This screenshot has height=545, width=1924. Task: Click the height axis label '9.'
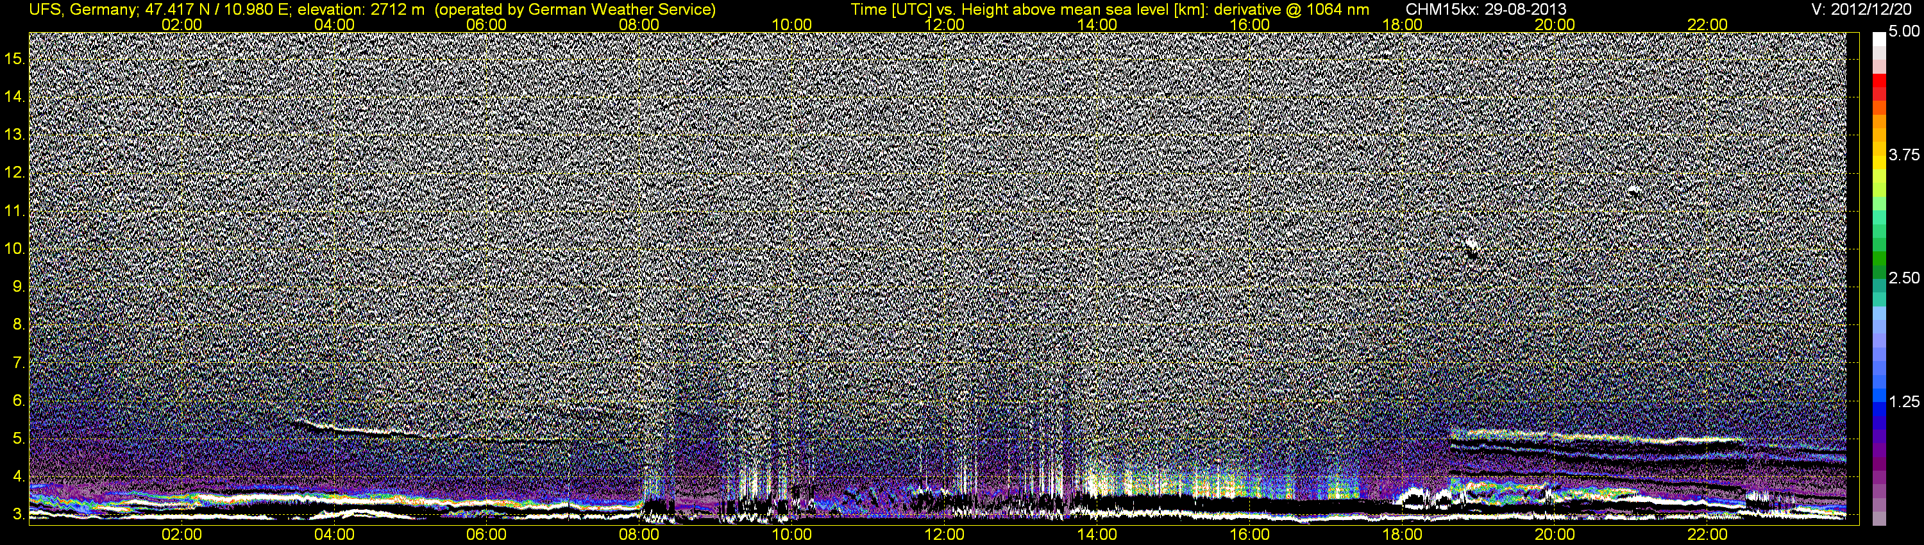click(19, 287)
